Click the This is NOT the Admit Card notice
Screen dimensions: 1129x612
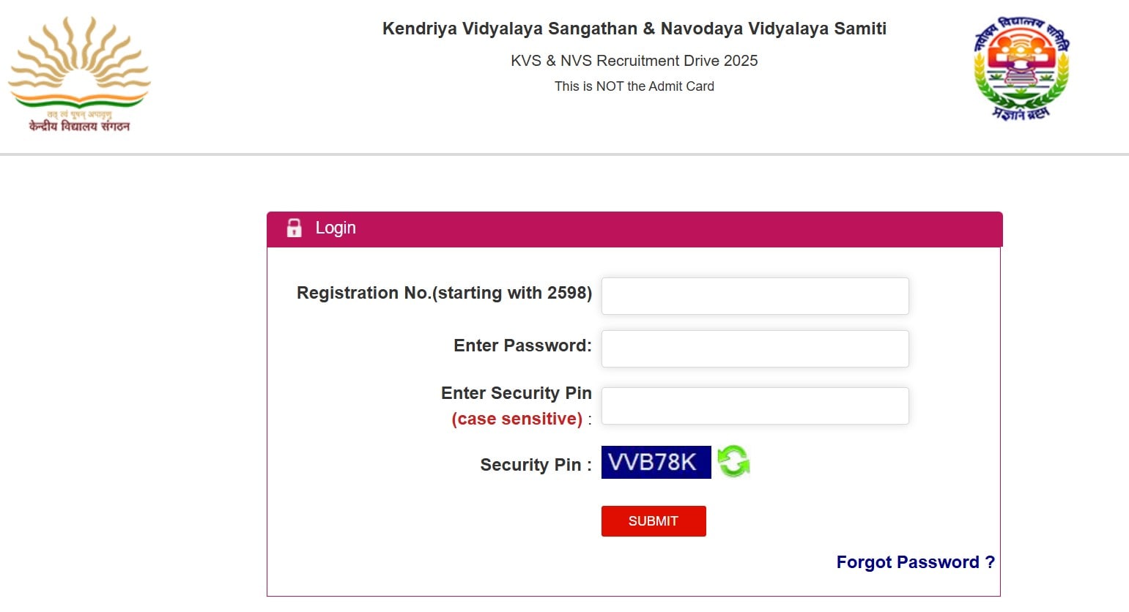(x=634, y=86)
